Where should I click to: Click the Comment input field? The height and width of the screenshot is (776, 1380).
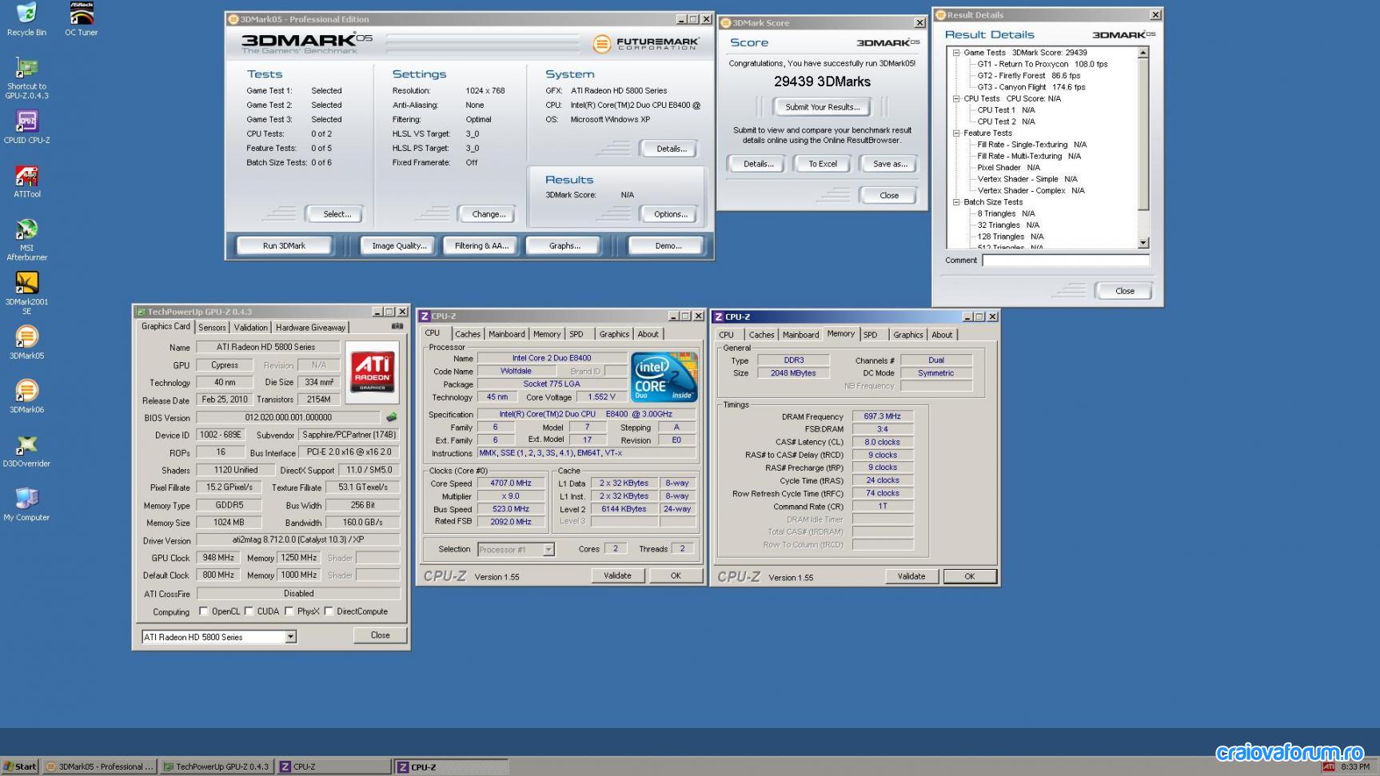coord(1066,261)
